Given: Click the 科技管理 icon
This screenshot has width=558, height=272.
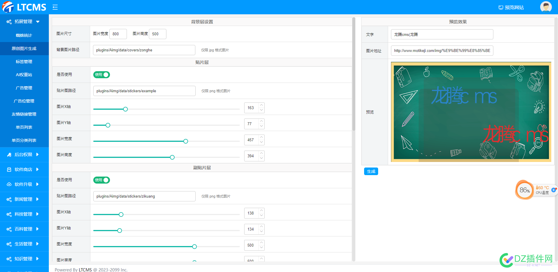Looking at the screenshot, I should click(9, 214).
